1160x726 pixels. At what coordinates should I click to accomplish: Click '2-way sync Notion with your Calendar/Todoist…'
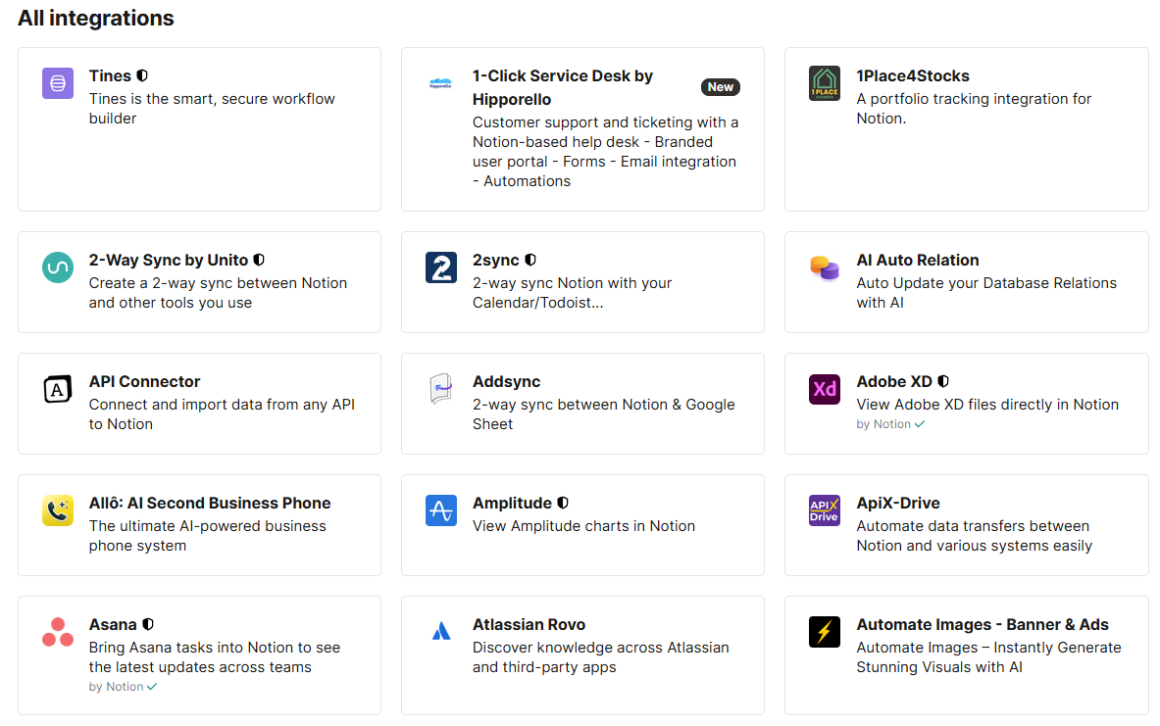572,293
